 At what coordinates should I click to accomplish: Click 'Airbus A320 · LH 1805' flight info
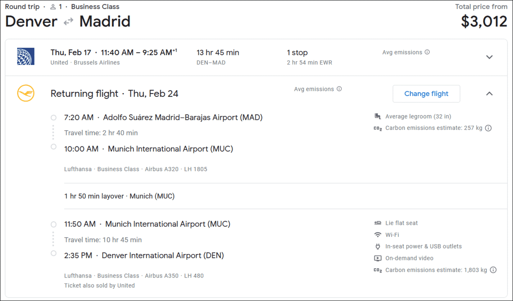[x=176, y=169]
